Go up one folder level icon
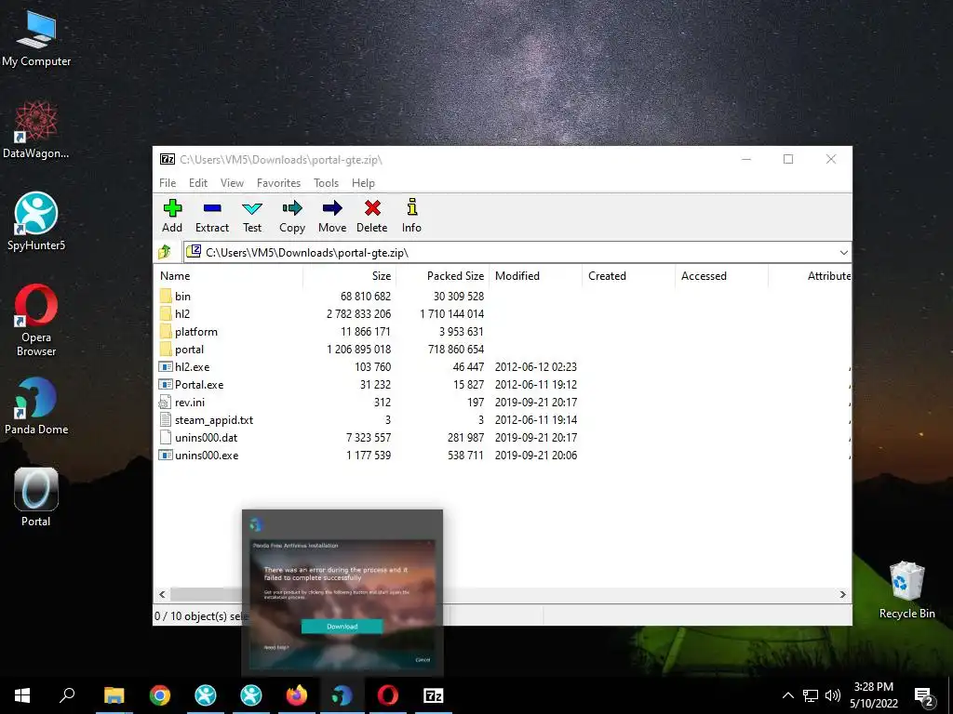This screenshot has width=953, height=714. click(165, 251)
